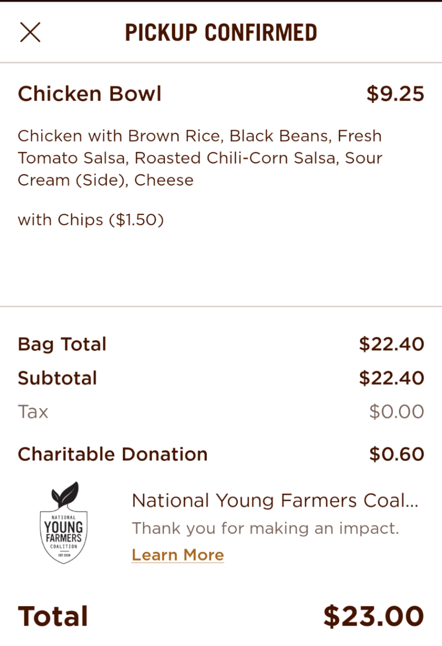Viewport: 442px width, 646px height.
Task: Tap the $0.00 tax amount
Action: tap(396, 412)
